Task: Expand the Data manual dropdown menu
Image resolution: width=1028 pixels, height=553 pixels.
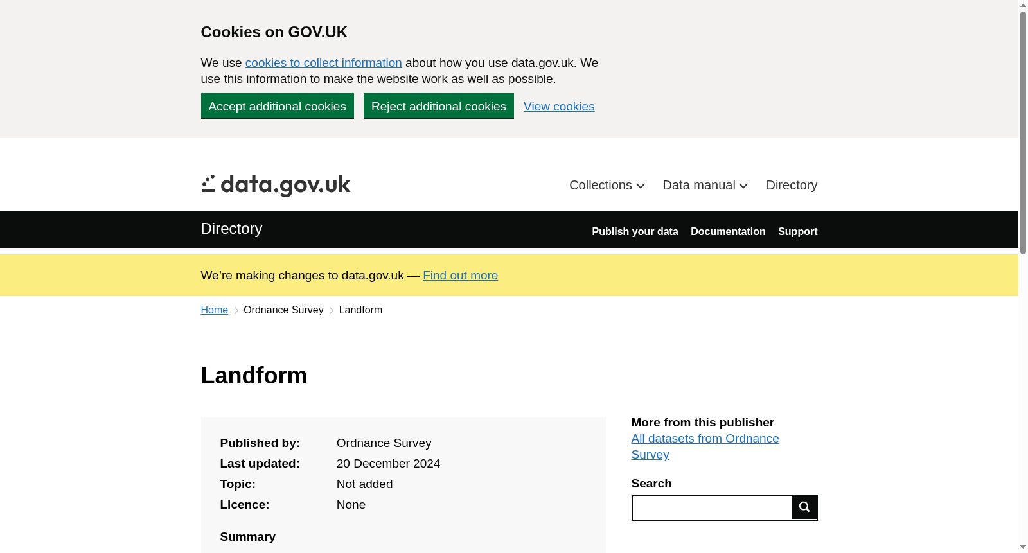Action: tap(705, 185)
